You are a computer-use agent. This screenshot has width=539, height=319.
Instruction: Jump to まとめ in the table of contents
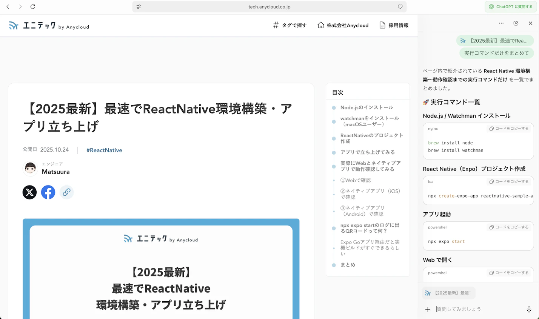point(347,265)
